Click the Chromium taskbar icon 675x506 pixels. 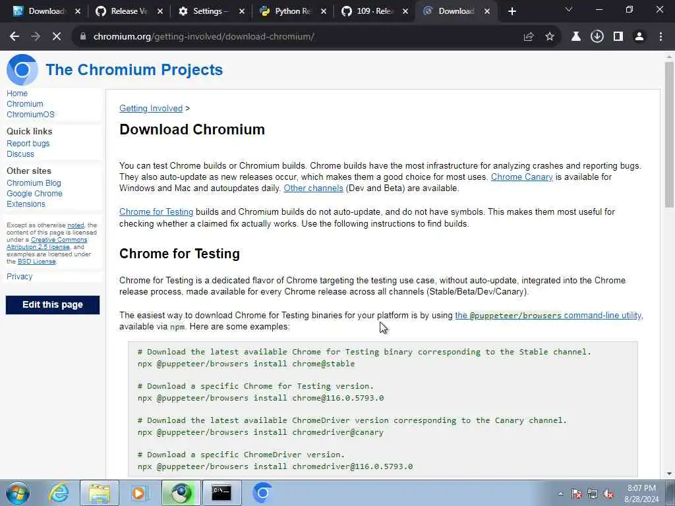pyautogui.click(x=262, y=493)
